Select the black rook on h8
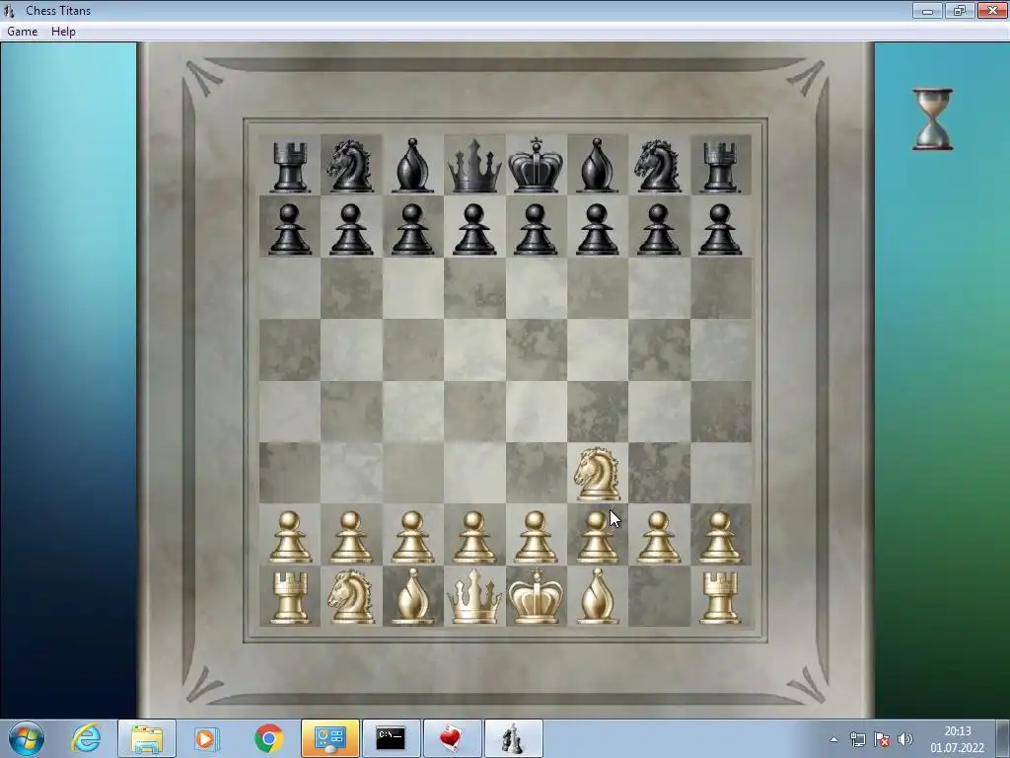 coord(719,167)
